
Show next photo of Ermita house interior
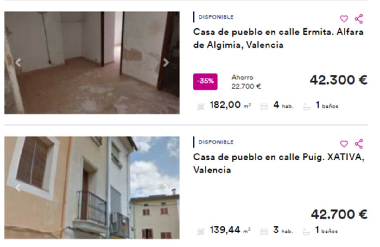click(x=166, y=63)
